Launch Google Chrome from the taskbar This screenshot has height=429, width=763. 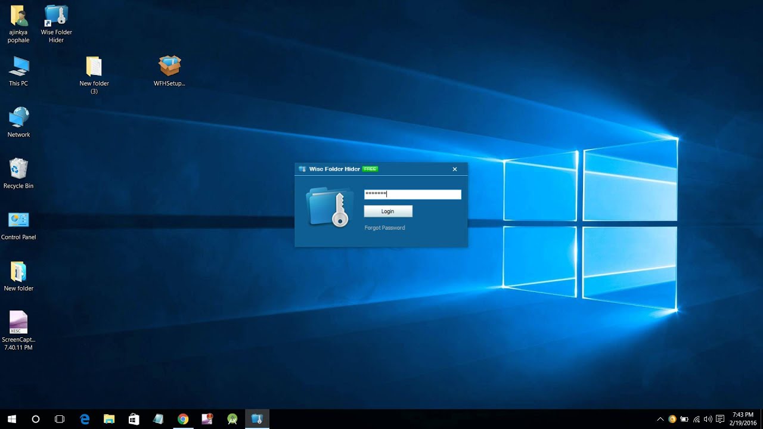[183, 419]
